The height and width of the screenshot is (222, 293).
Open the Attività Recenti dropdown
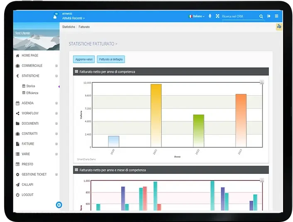coord(73,18)
